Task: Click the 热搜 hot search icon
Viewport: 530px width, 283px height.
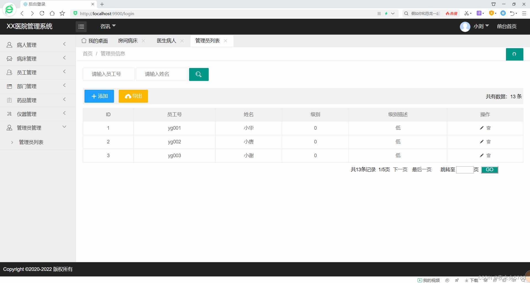Action: coord(452,13)
